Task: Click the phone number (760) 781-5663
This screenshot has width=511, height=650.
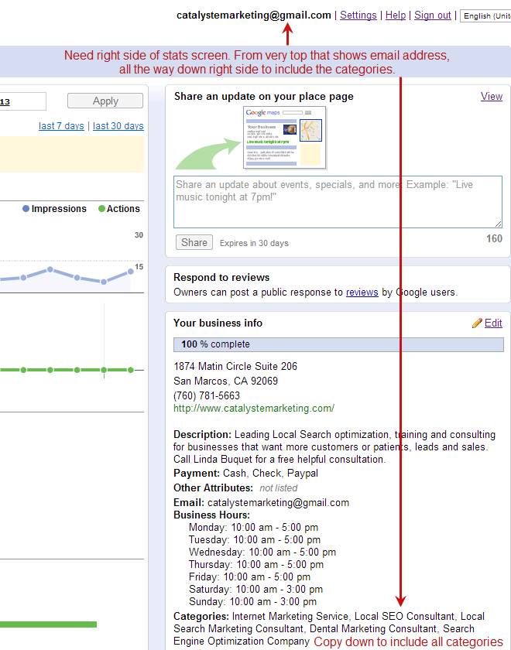Action: click(207, 395)
